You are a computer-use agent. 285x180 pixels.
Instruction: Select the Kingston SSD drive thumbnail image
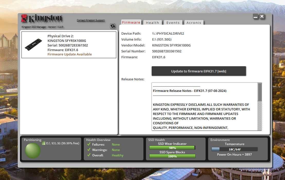click(33, 45)
